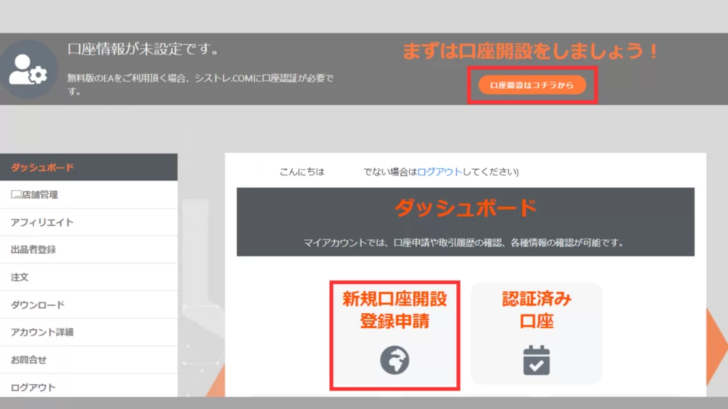Click the まずは口座開設をしましょう！ text
Viewport: 728px width, 409px height.
530,51
